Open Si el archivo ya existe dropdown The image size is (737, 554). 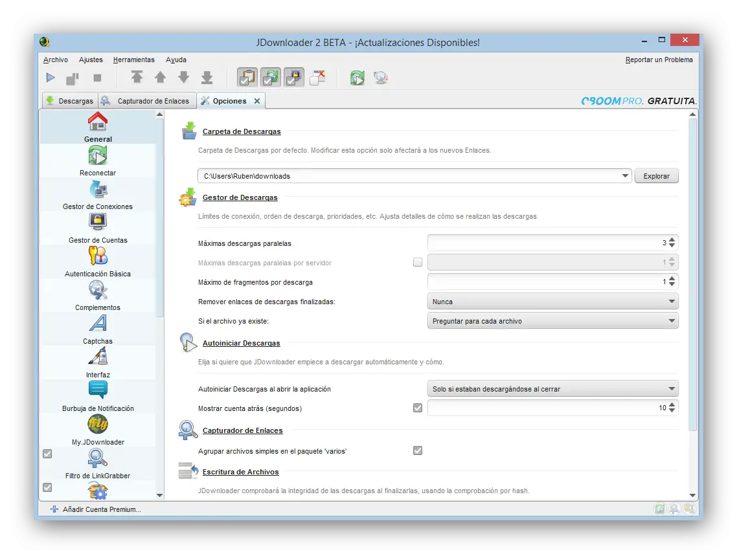pyautogui.click(x=553, y=321)
